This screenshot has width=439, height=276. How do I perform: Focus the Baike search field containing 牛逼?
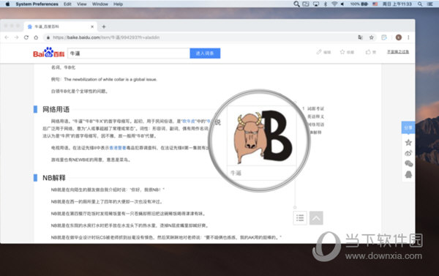pos(129,53)
